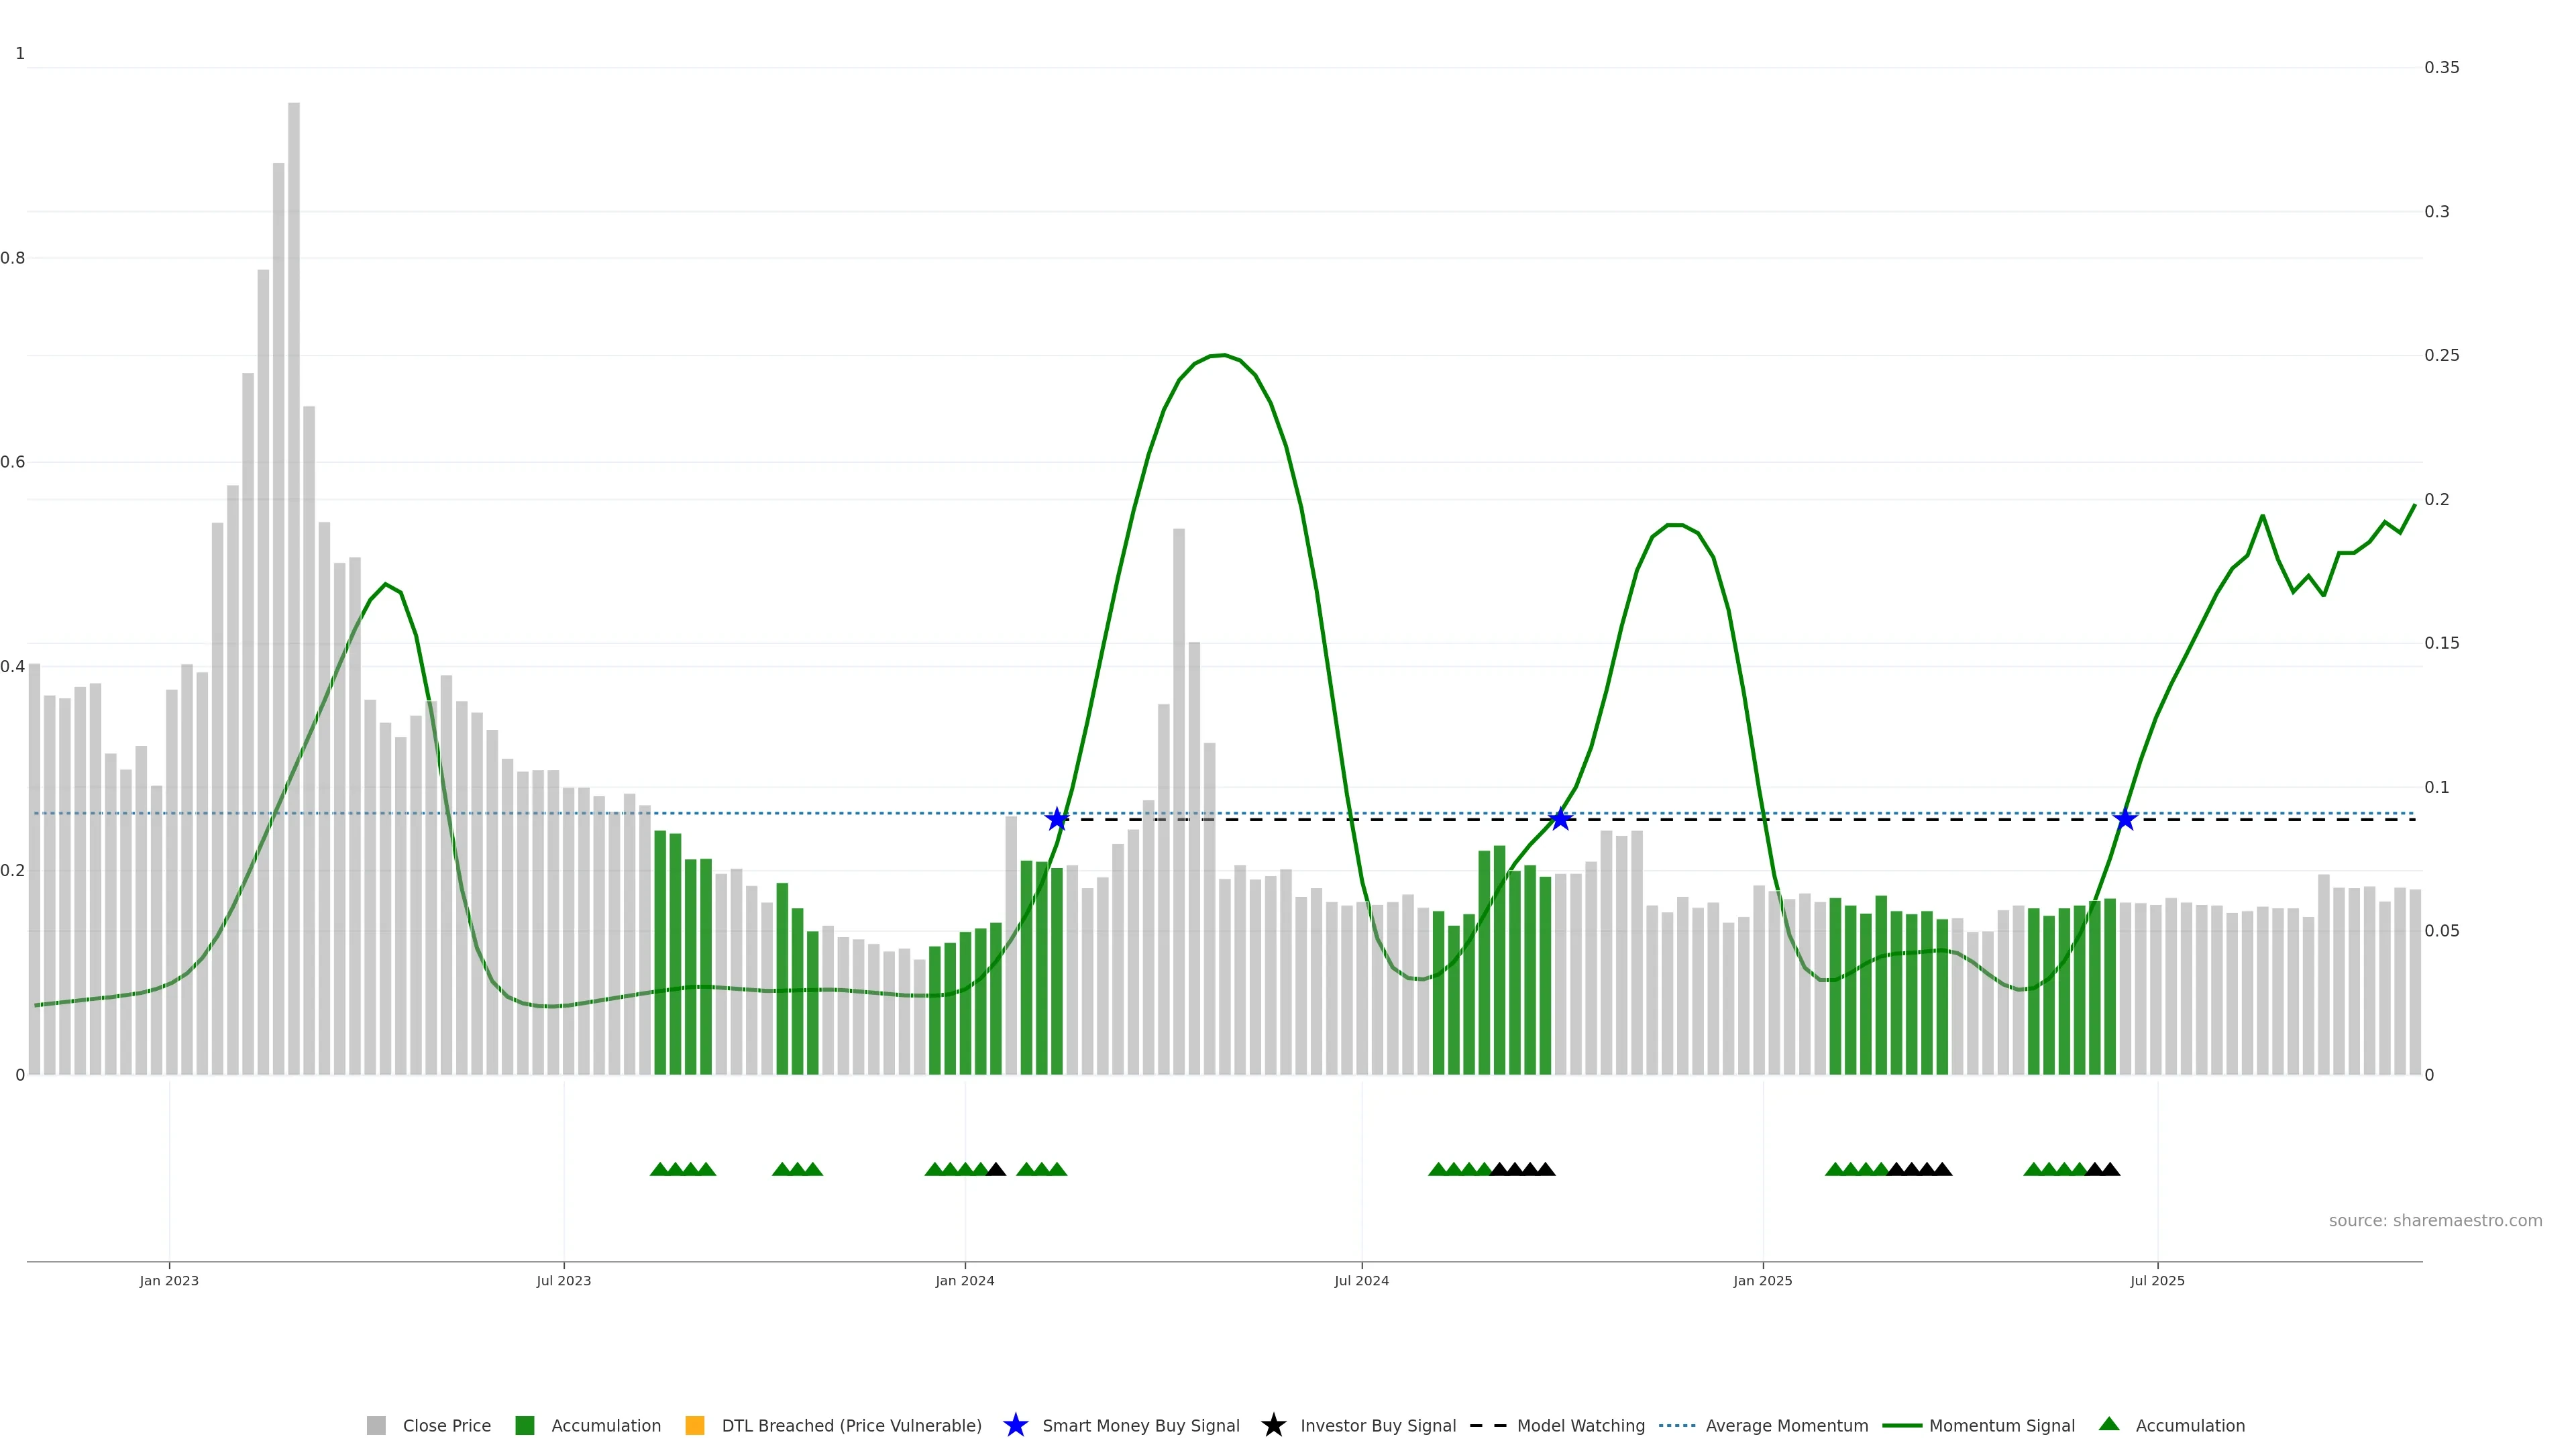Screen dimensions: 2576x1449
Task: Toggle the Model Watching dashed line legend
Action: [x=1488, y=1425]
